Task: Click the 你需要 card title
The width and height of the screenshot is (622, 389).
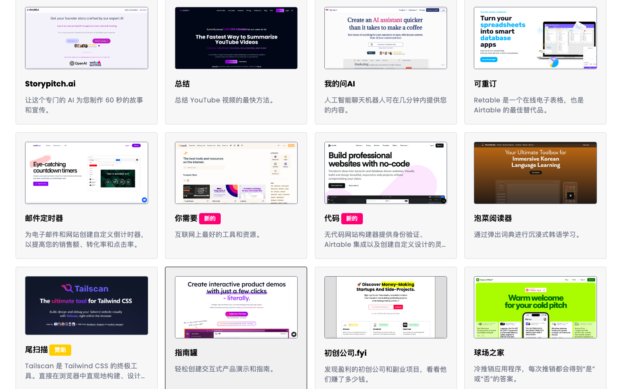Action: point(186,218)
